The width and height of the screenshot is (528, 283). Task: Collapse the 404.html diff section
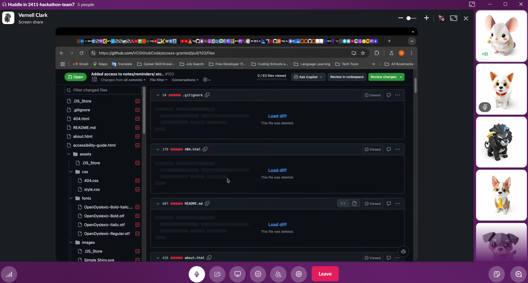[x=158, y=149]
